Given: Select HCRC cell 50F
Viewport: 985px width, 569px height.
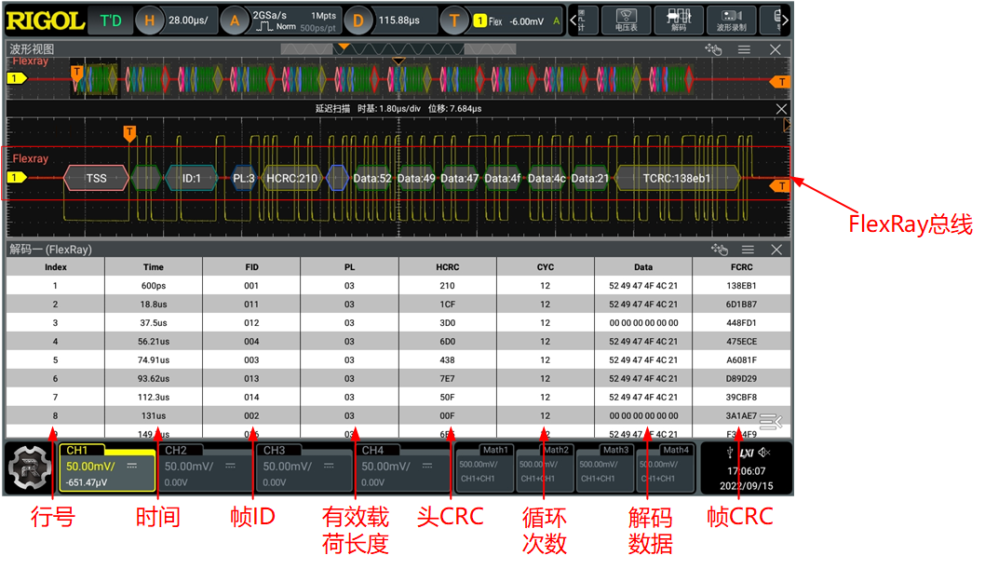Looking at the screenshot, I should click(447, 397).
